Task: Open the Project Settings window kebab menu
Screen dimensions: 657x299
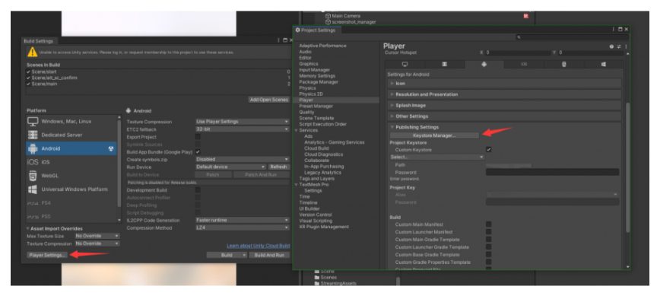Action: 614,30
